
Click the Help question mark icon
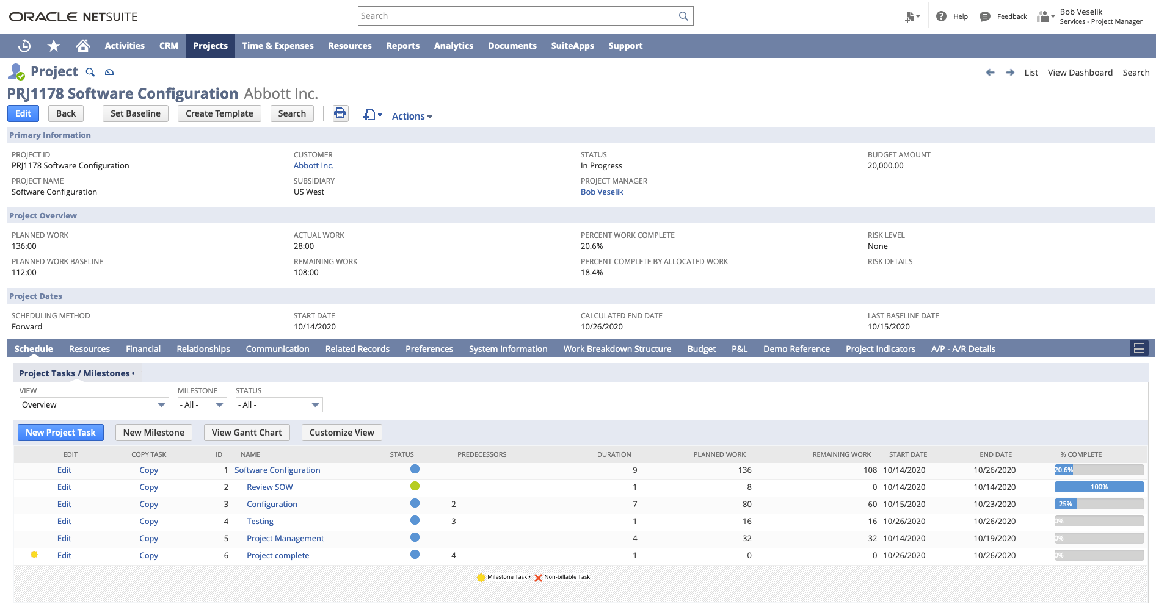coord(941,16)
